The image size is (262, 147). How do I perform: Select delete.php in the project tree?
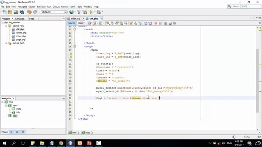pos(21,33)
